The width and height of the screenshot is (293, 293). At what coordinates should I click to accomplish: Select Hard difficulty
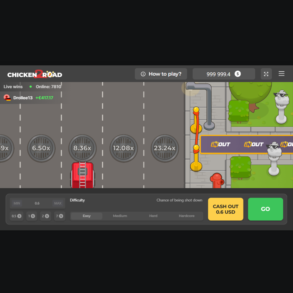pyautogui.click(x=153, y=216)
